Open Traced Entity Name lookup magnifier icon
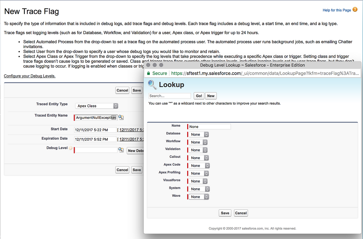Viewport: 363px width, 239px height. pyautogui.click(x=121, y=117)
